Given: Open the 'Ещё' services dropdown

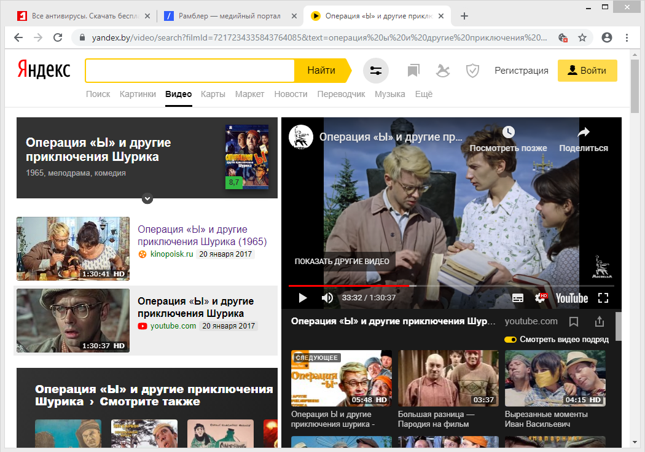Looking at the screenshot, I should [x=424, y=94].
